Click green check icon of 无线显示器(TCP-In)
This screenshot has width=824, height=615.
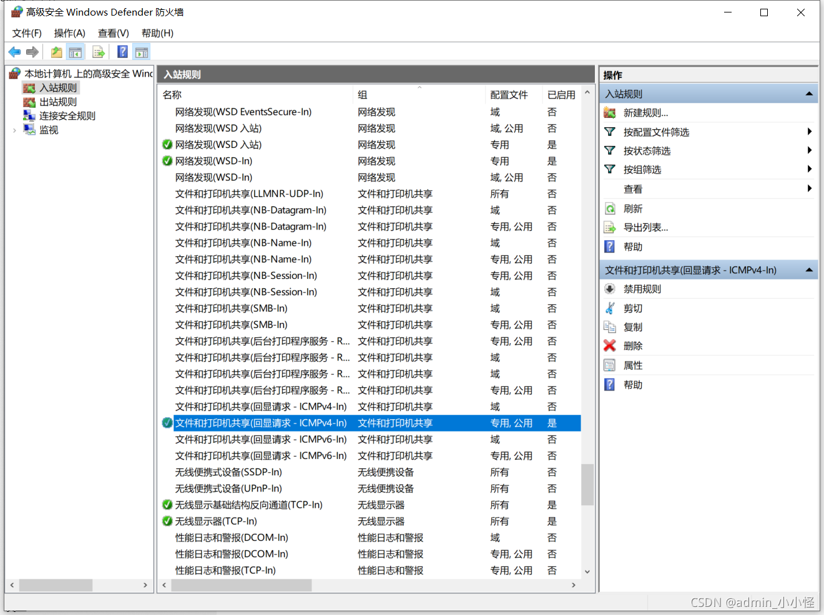[x=167, y=521]
